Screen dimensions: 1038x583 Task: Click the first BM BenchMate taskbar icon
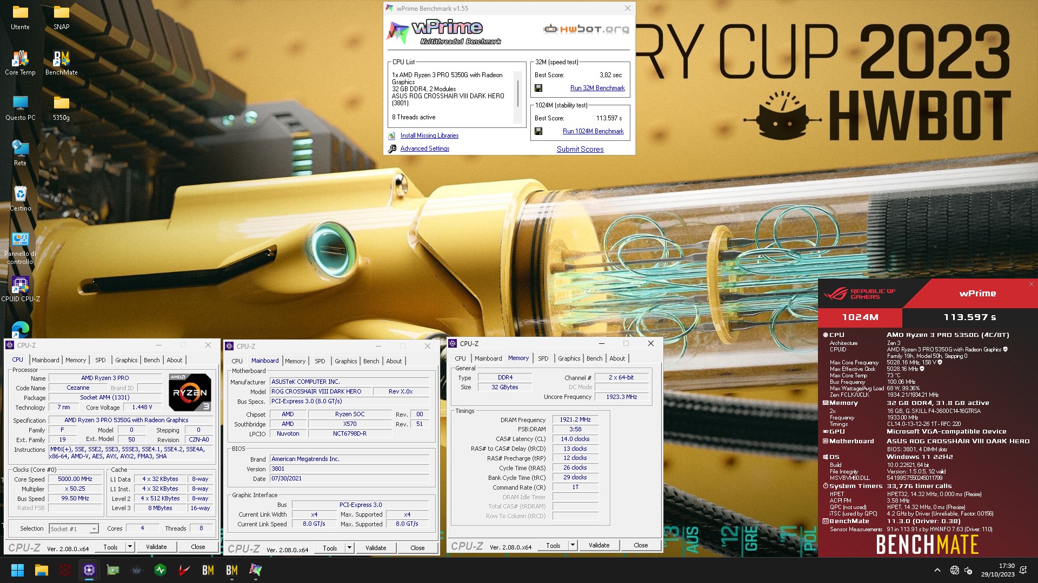pos(208,570)
